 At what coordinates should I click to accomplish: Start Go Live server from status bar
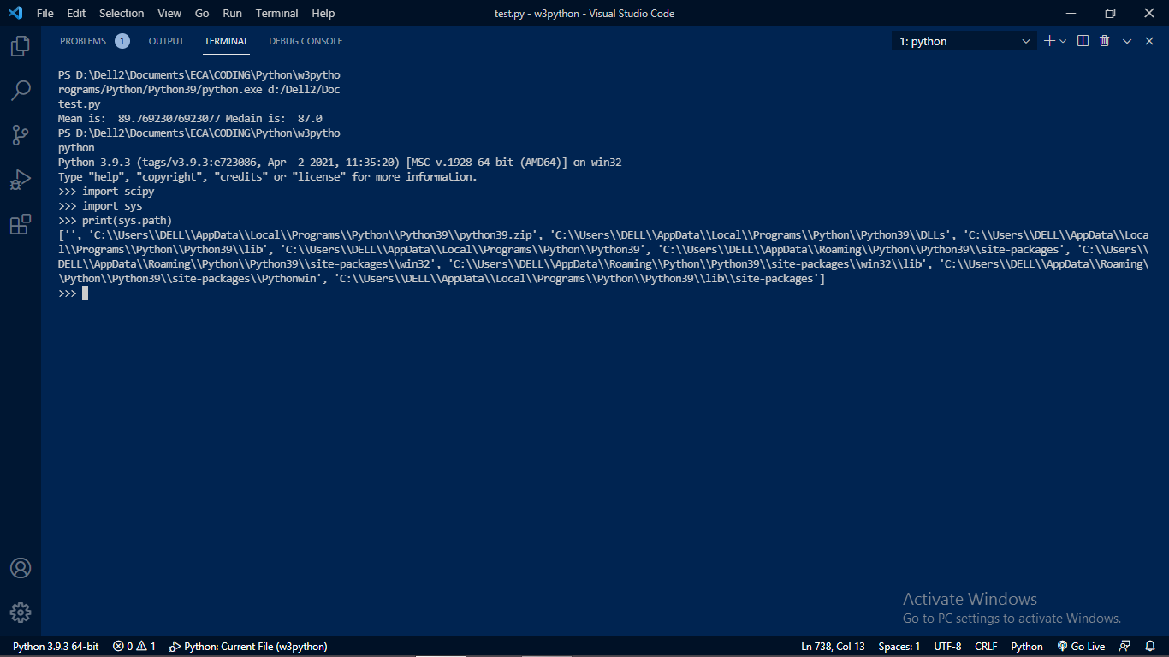(x=1082, y=646)
